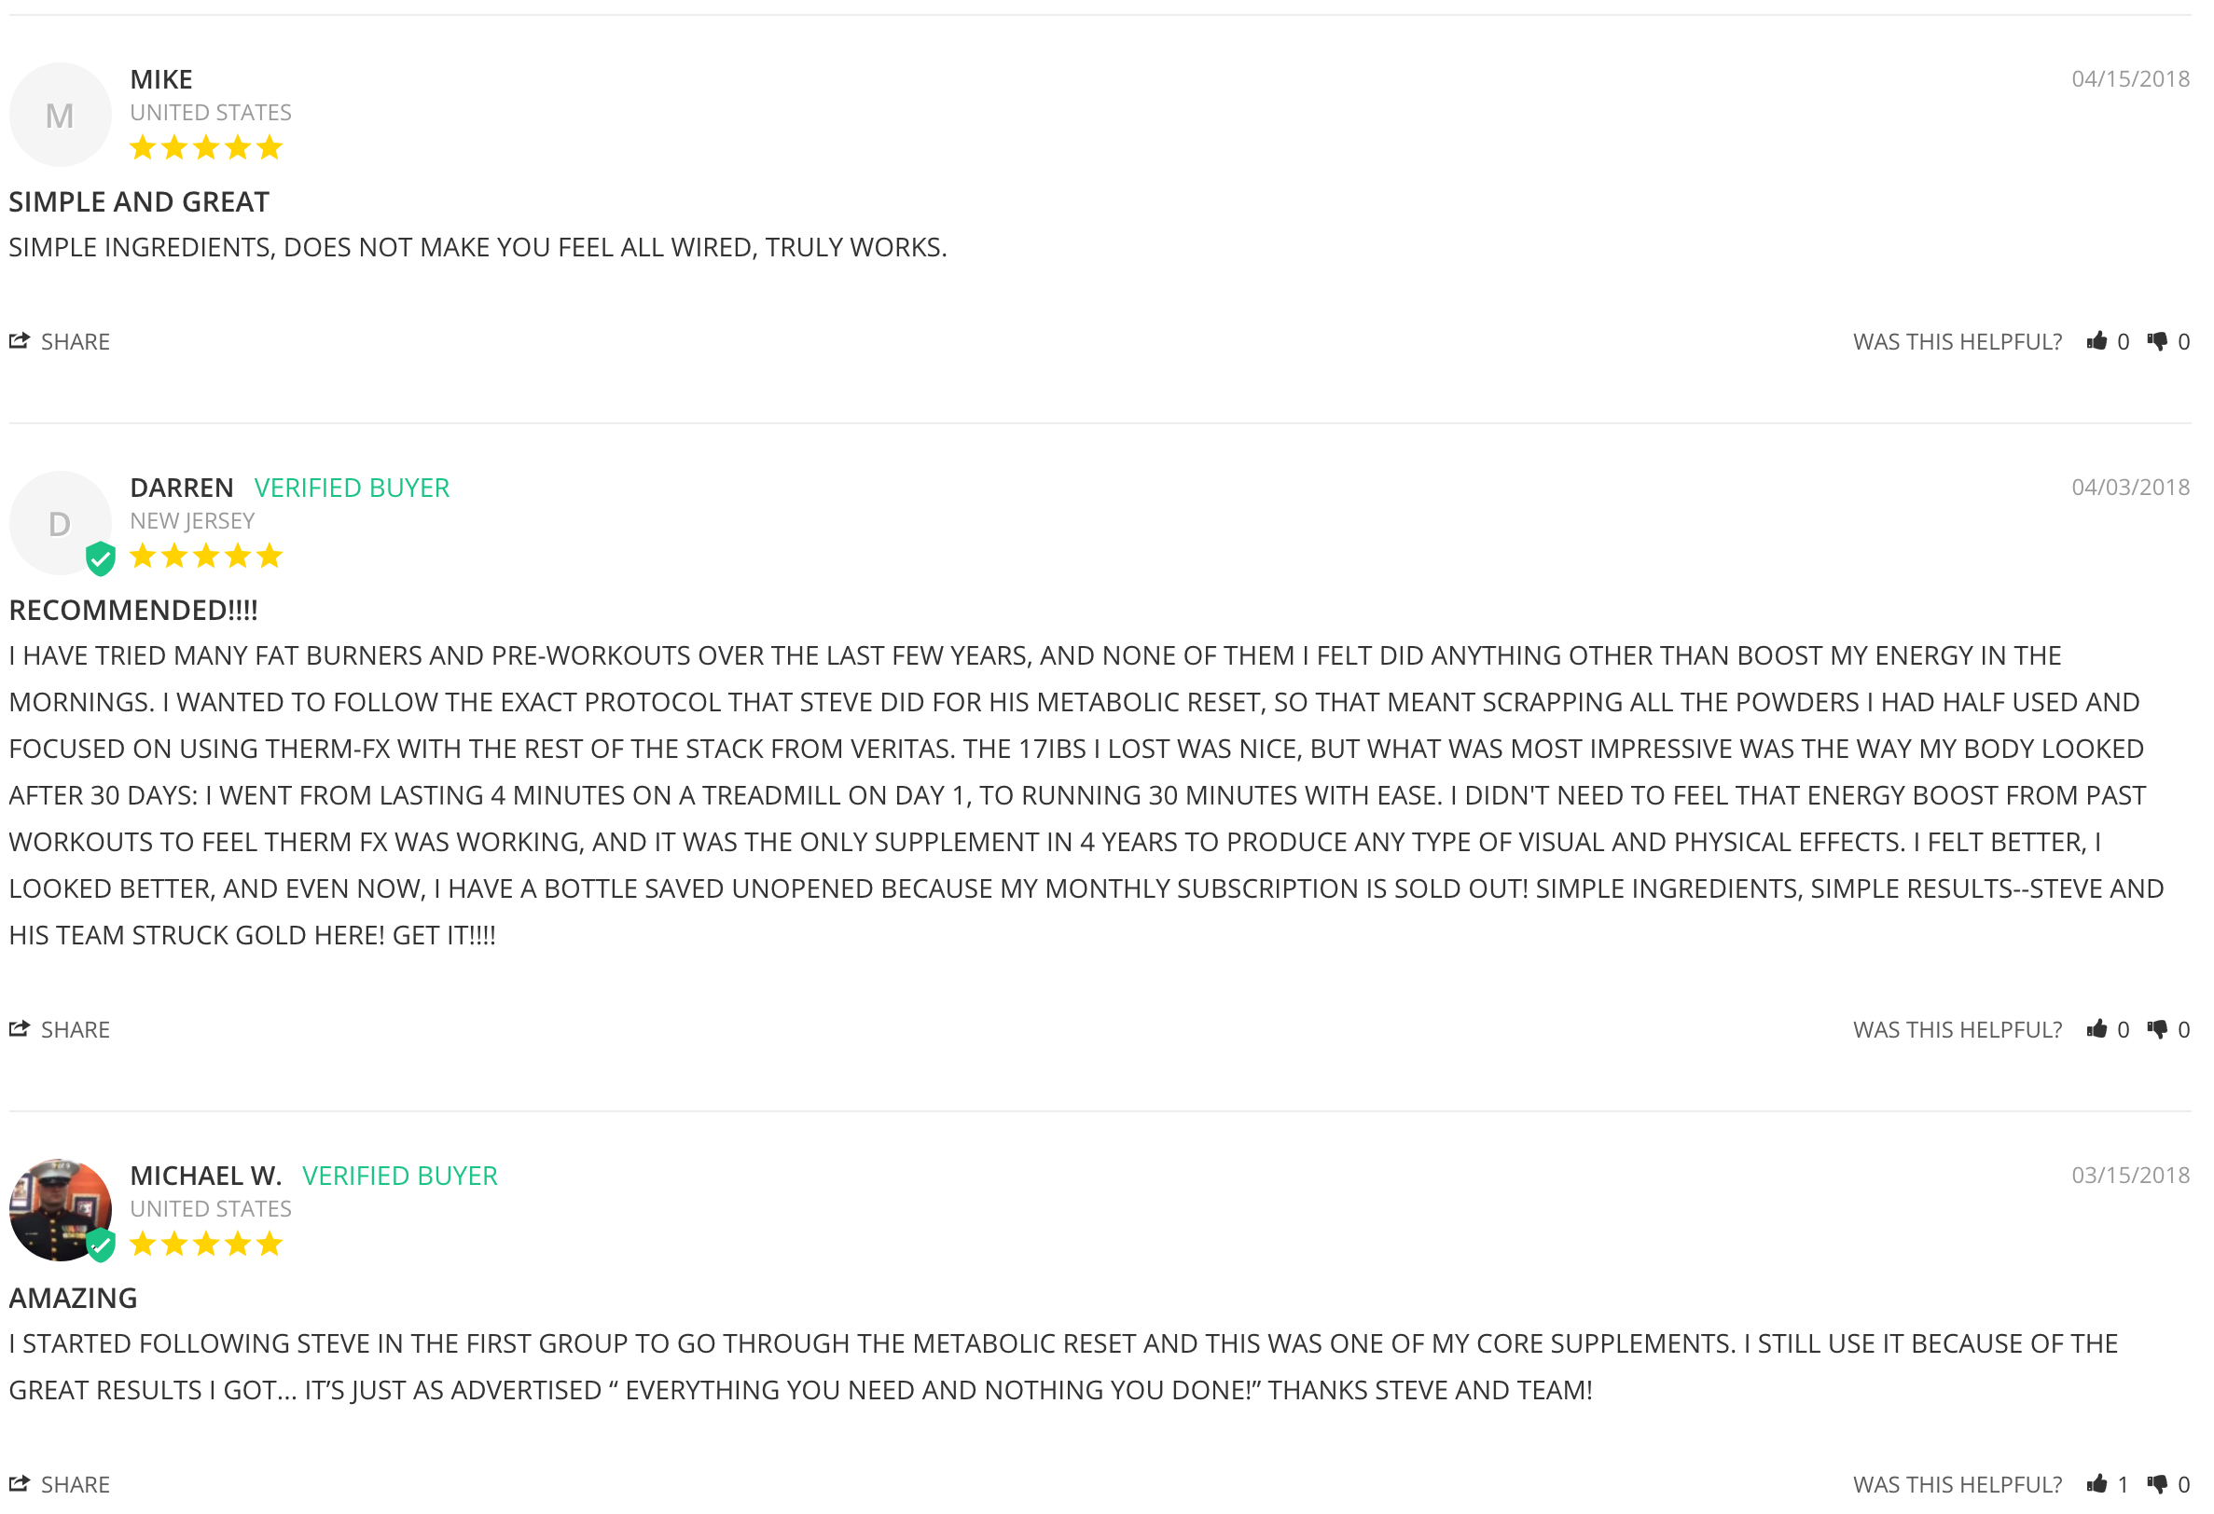Click the SHARE text on Mike's review
Screen dimensions: 2214x1514
[76, 342]
